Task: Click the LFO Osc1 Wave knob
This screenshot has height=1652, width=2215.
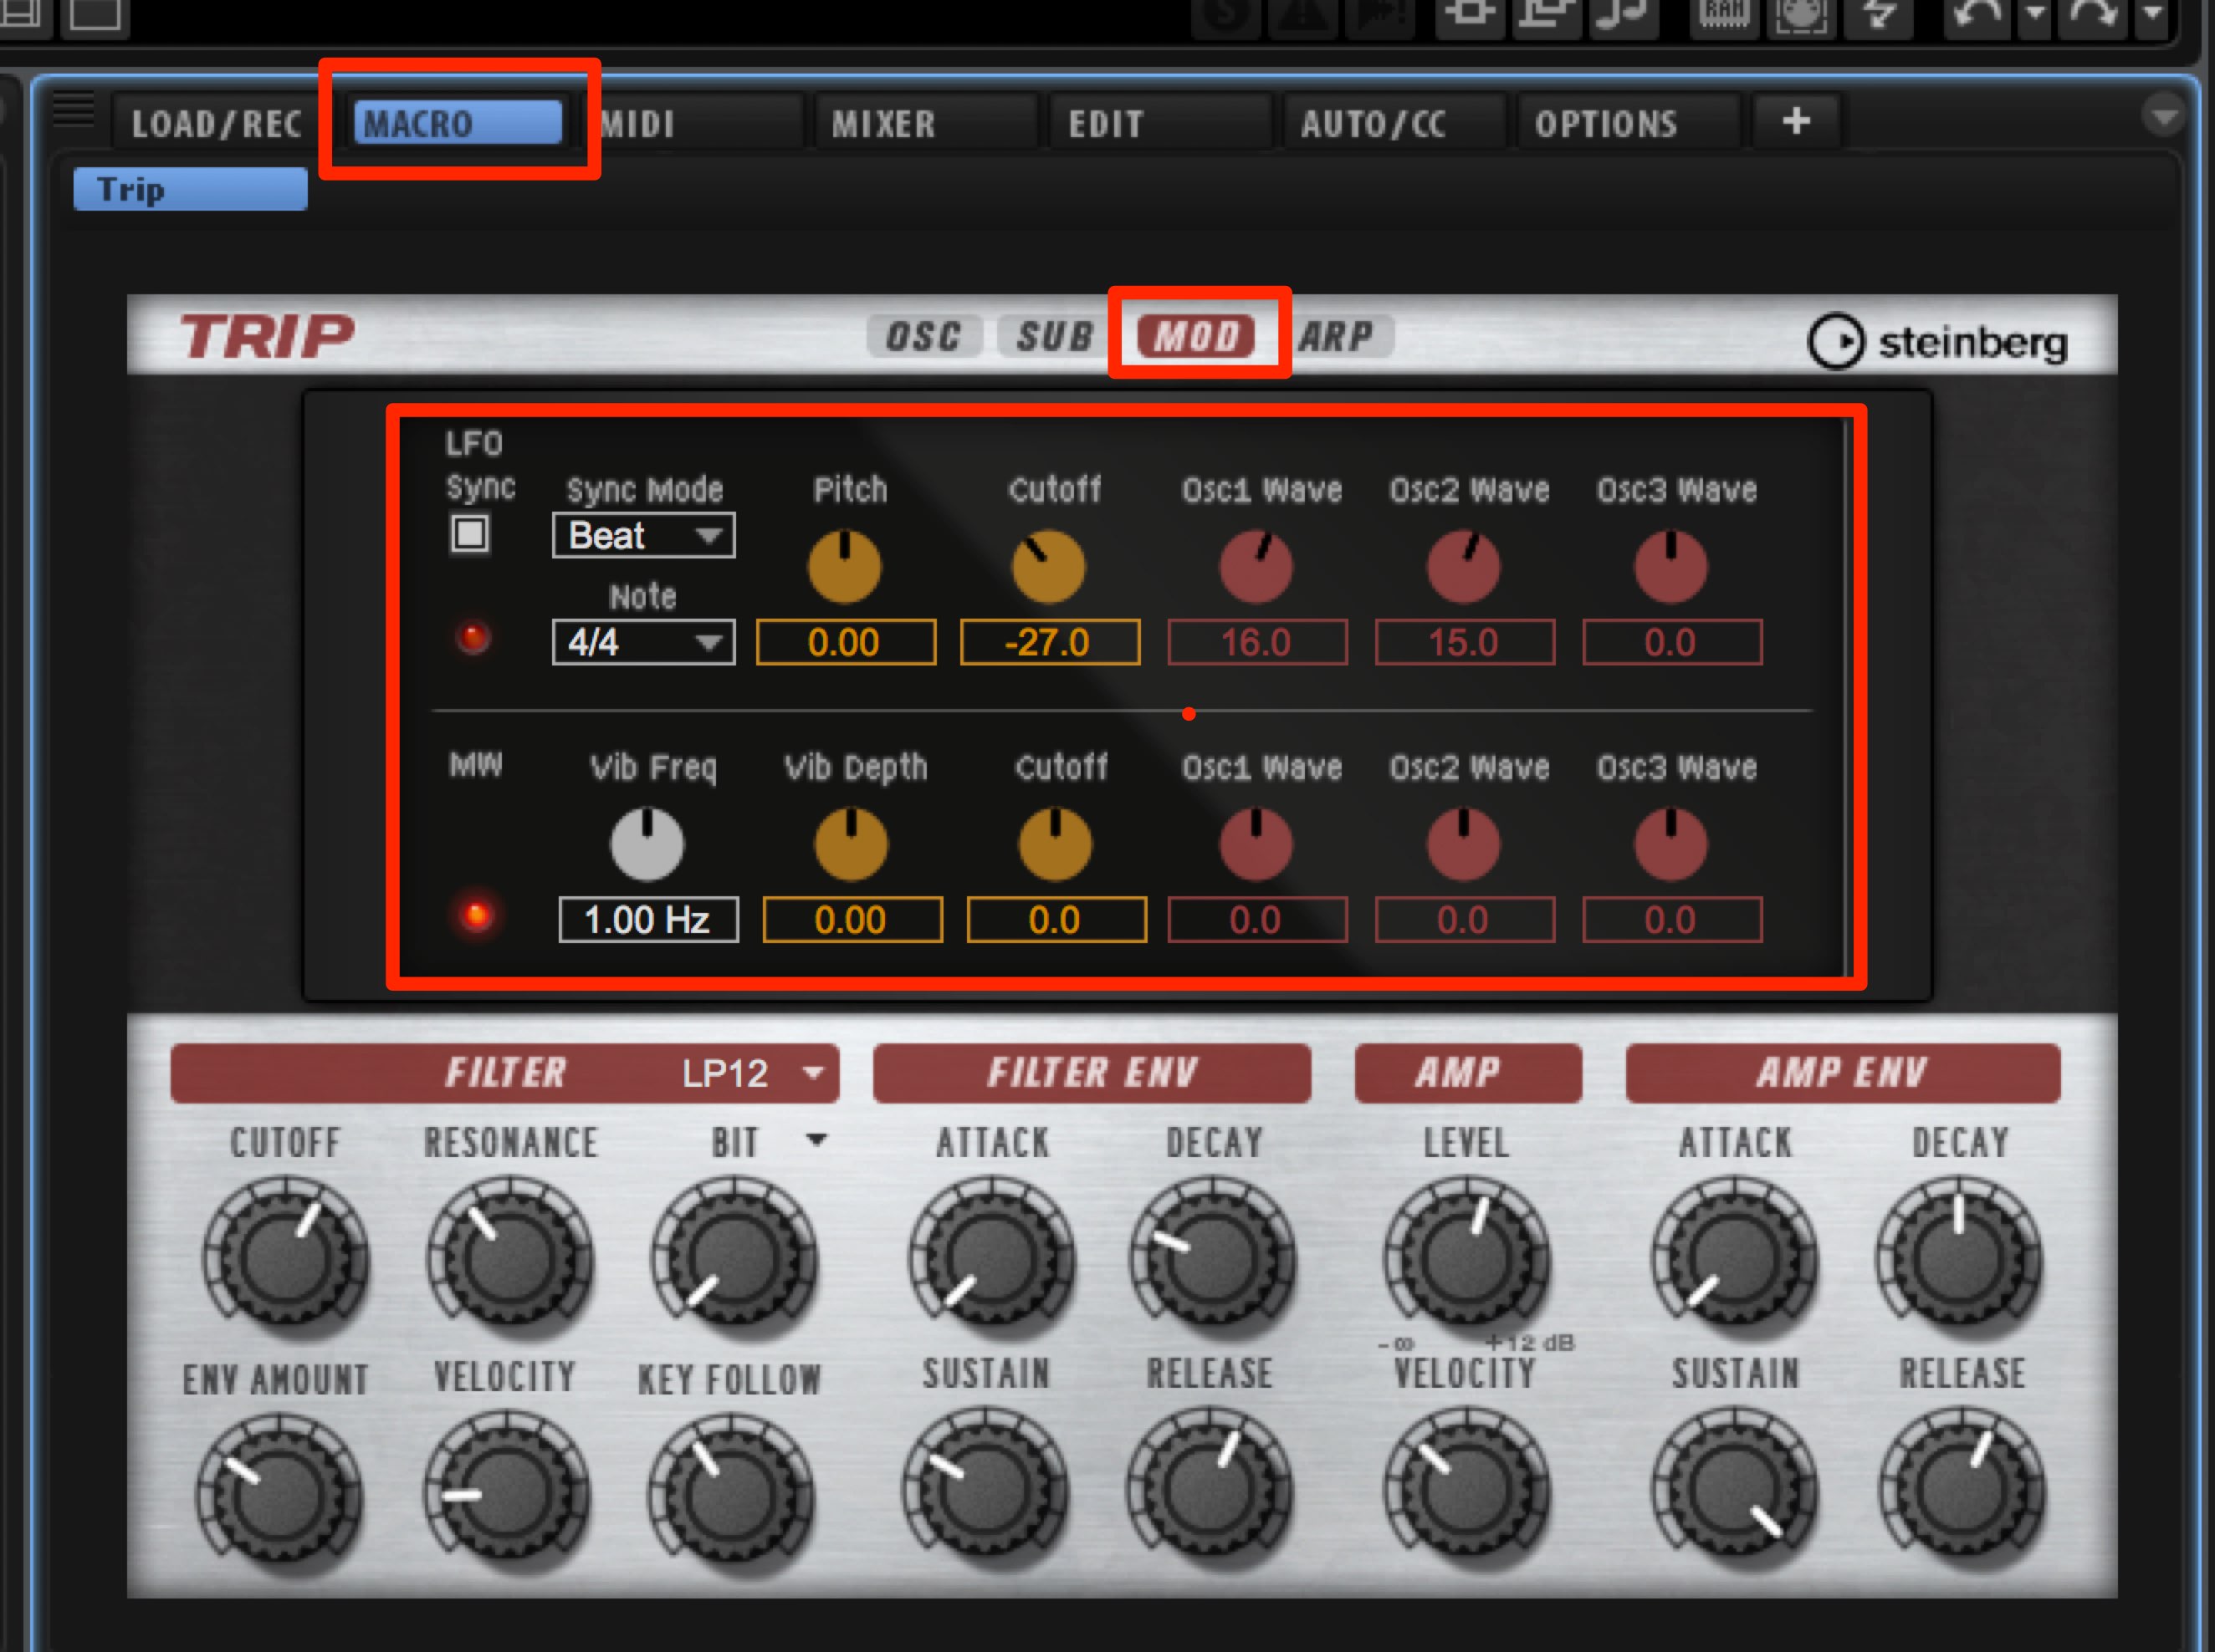Action: coord(1256,566)
